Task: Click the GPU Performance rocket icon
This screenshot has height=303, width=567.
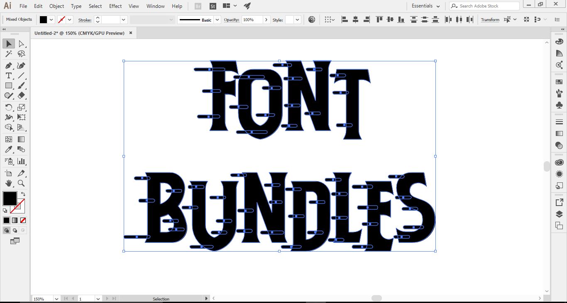Action: [247, 6]
